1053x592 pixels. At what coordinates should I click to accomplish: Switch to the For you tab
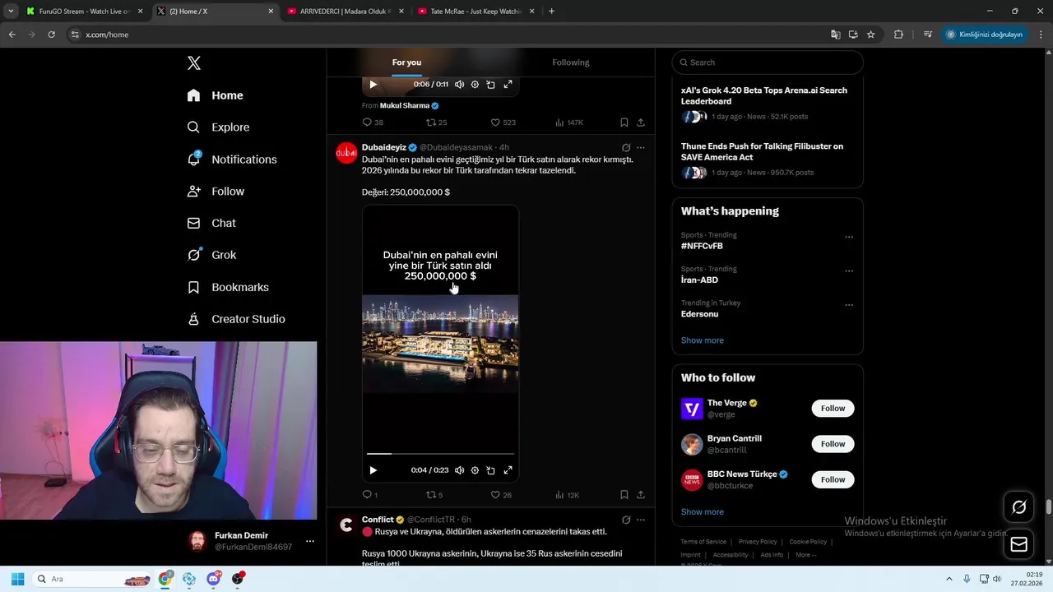[x=406, y=62]
